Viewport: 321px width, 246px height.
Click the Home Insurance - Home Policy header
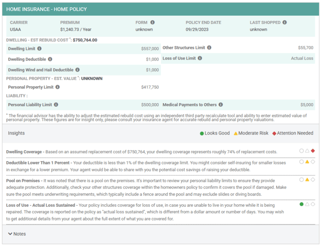(46, 9)
